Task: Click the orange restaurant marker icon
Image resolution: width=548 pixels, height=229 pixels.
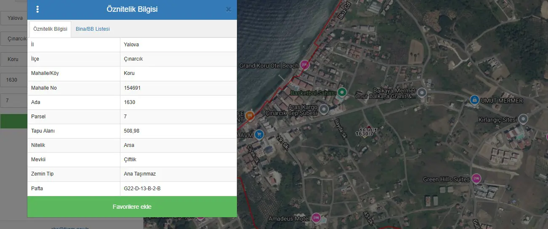Action: coord(250,116)
